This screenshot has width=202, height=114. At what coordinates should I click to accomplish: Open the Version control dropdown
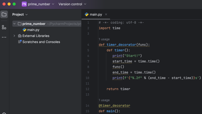[72, 4]
